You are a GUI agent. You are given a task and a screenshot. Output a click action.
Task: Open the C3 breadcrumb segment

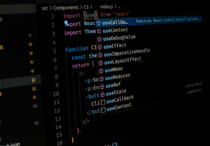[x=86, y=7]
